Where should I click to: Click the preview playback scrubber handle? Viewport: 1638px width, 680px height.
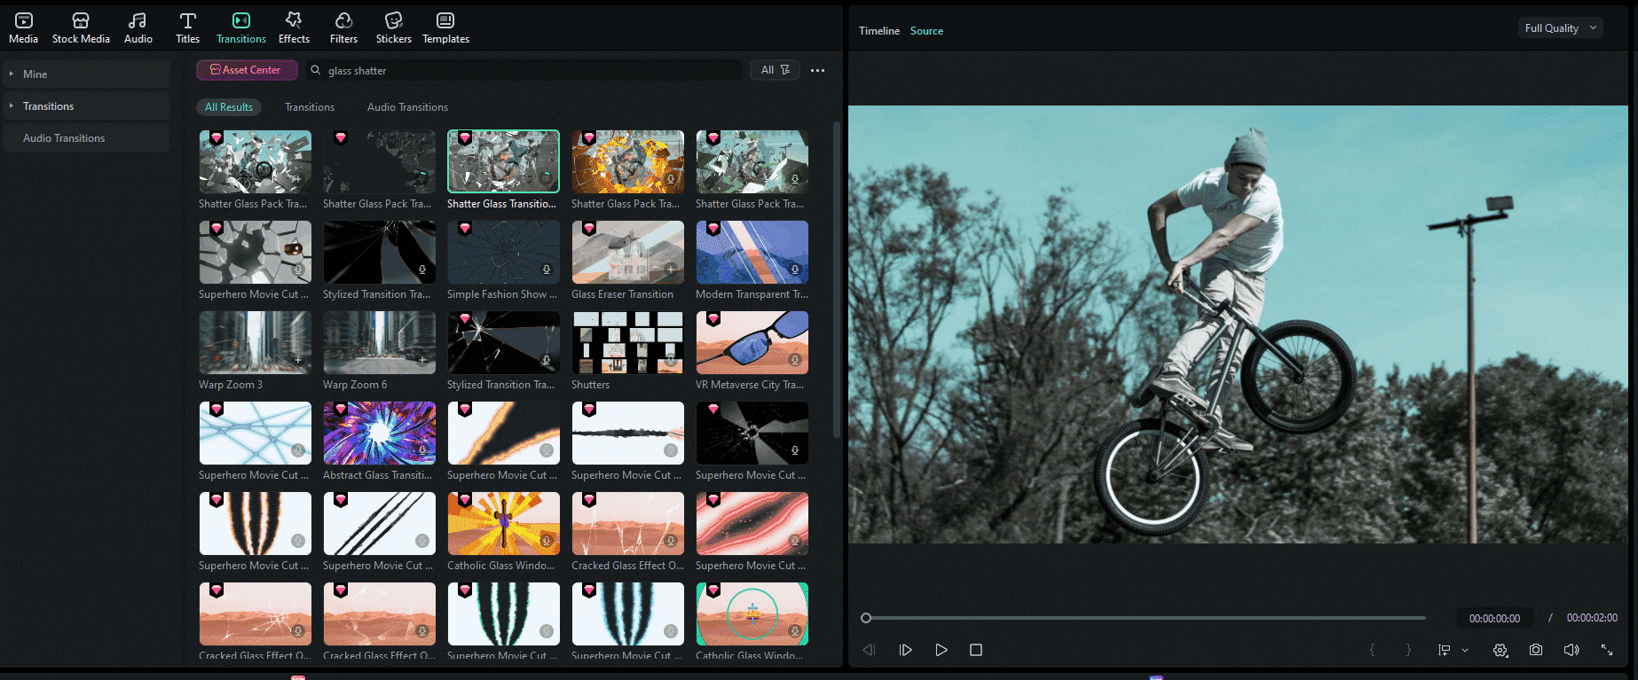[866, 618]
